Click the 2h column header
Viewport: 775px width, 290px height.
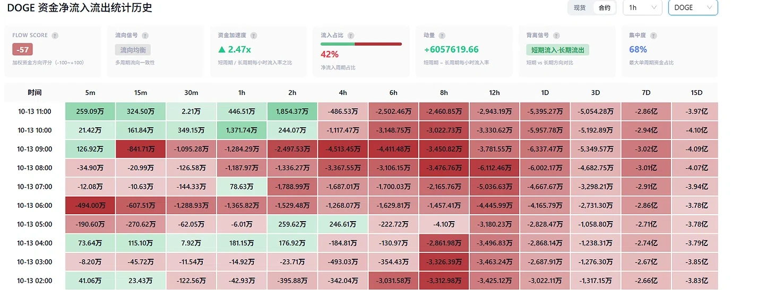(292, 93)
